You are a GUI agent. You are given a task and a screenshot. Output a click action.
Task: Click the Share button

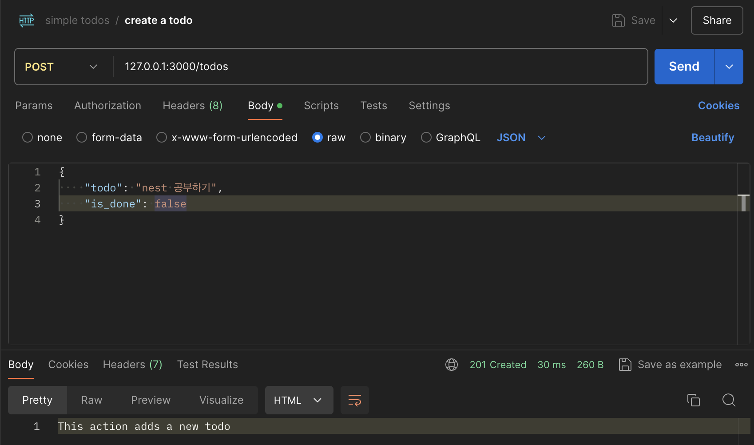pos(717,20)
